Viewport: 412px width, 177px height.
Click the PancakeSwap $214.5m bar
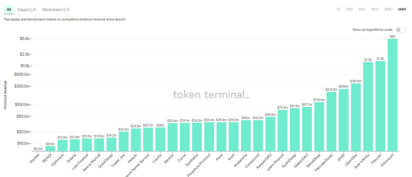tap(331, 121)
